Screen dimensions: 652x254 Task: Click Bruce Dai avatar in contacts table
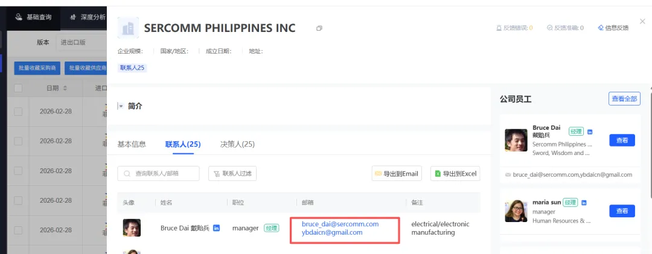pos(132,228)
